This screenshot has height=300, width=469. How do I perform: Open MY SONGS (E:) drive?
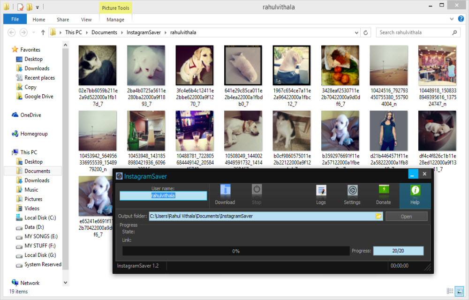point(41,236)
